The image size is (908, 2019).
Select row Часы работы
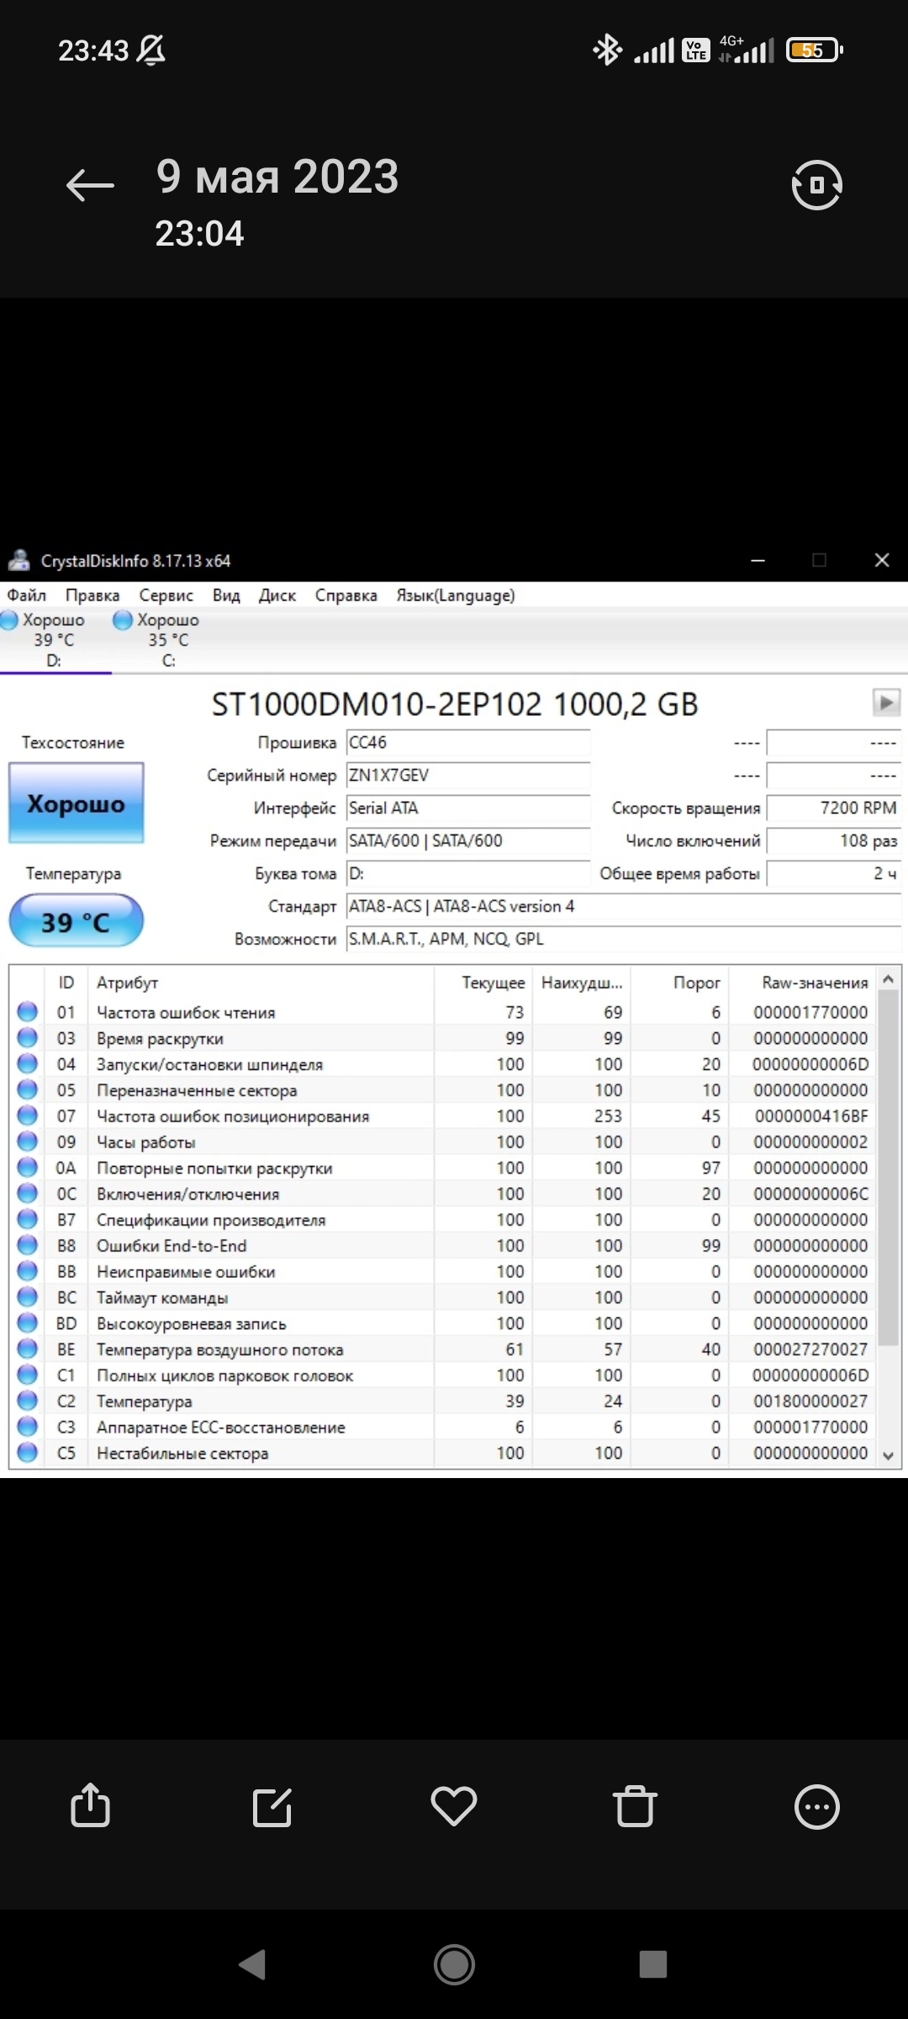(x=443, y=1142)
